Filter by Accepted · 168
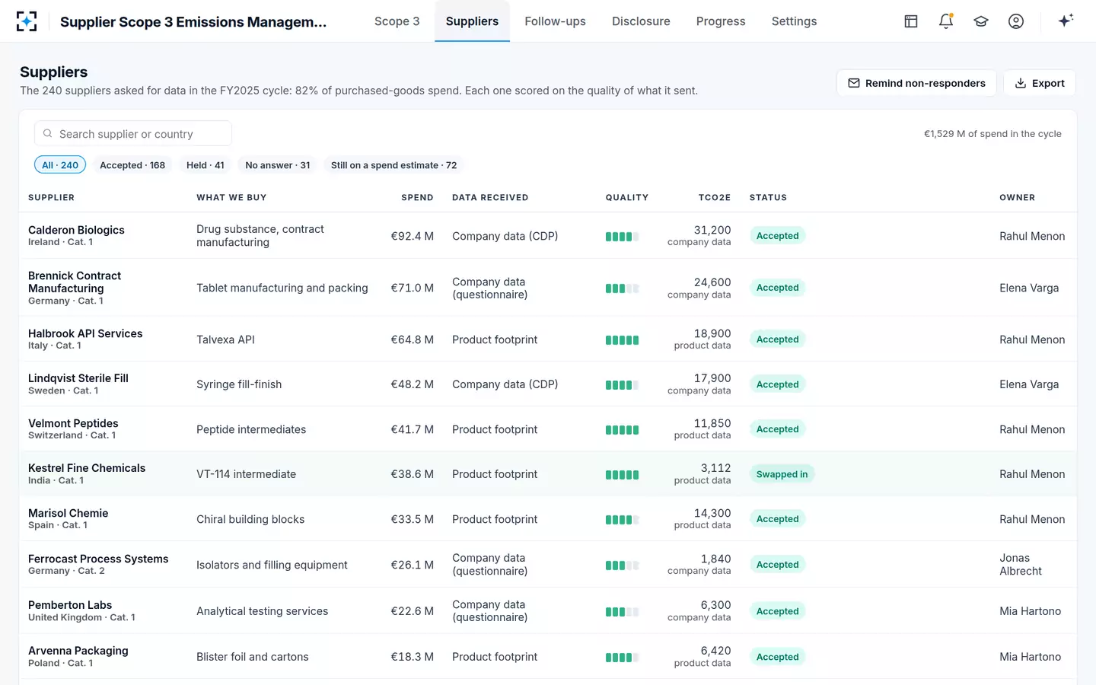 point(132,165)
